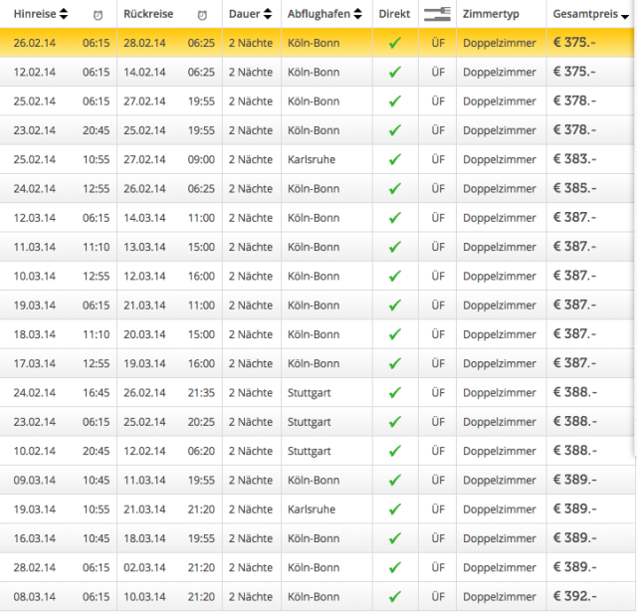Screen dimensions: 637x613
Task: Click green checkmark in 16.03.14 row
Action: tap(395, 538)
